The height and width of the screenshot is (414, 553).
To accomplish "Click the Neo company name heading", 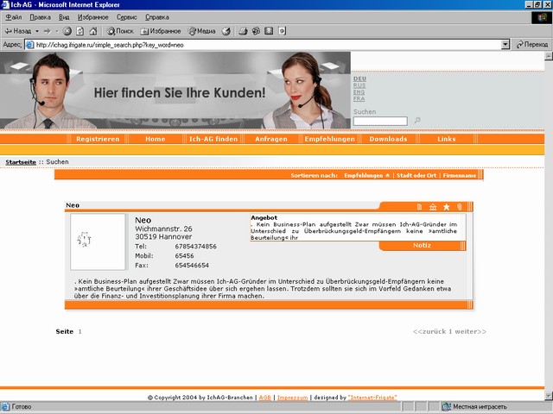I will click(x=143, y=221).
